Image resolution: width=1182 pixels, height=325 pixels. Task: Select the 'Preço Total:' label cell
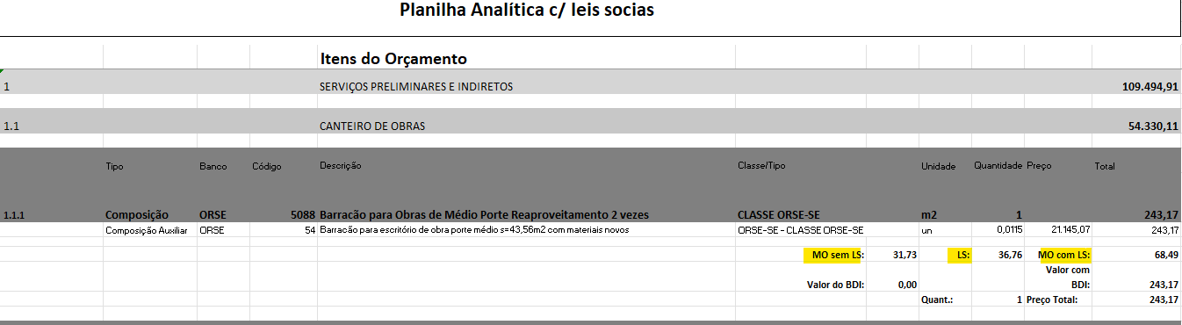(x=1052, y=300)
